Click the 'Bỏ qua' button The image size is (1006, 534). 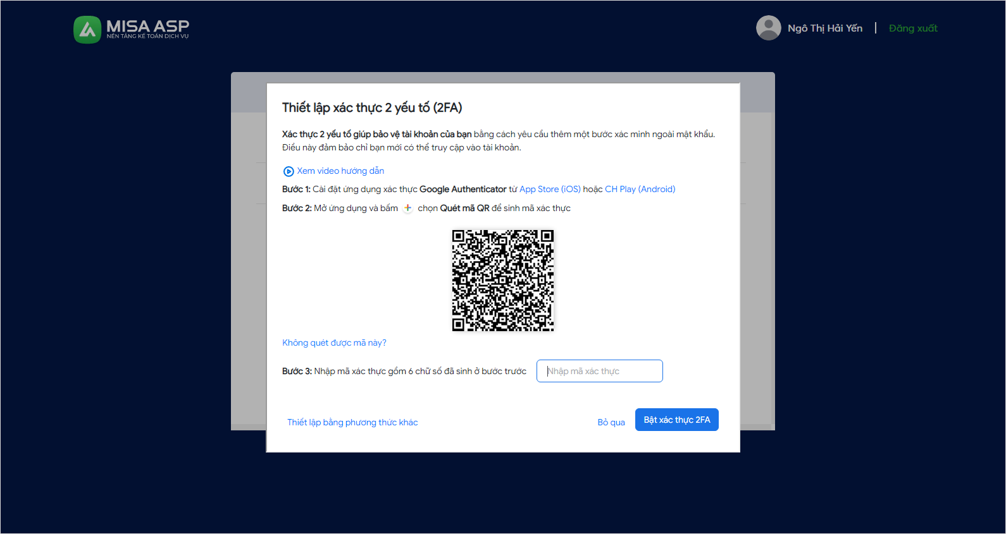tap(611, 422)
